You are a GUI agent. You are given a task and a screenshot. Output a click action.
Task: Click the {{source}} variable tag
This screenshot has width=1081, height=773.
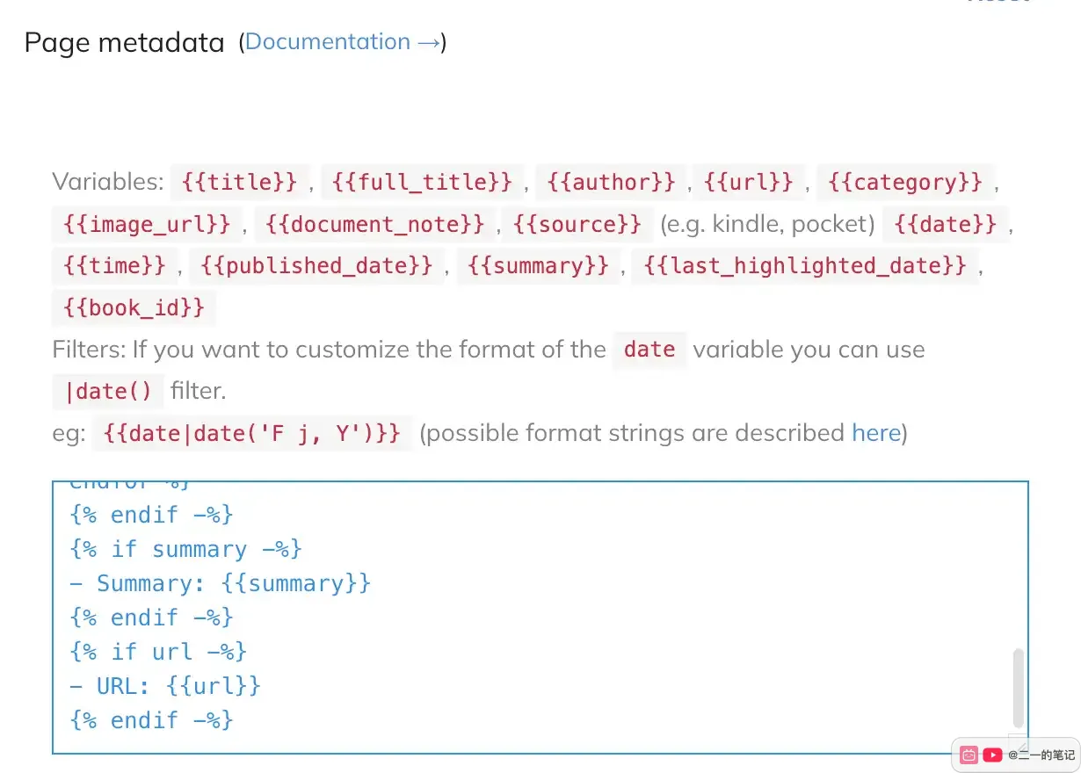click(x=577, y=224)
